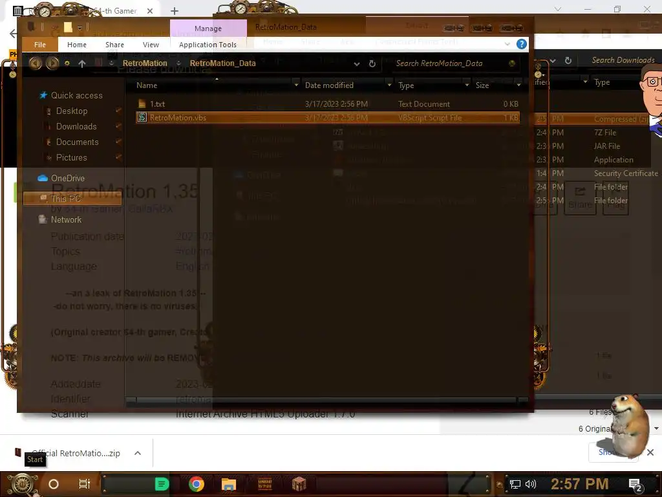662x497 pixels.
Task: Open Downloads in the Quick access list
Action: tap(76, 126)
